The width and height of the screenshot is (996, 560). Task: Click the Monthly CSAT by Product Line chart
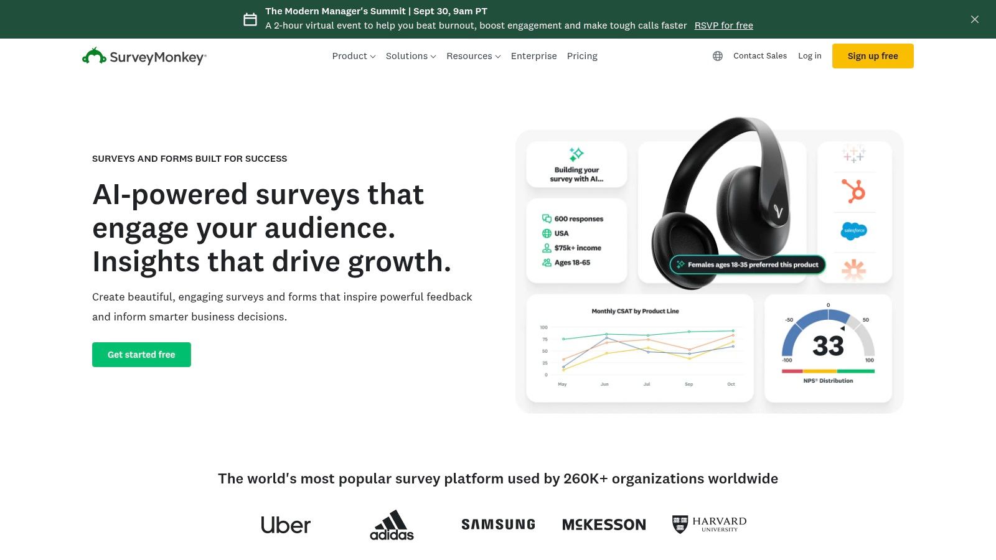coord(640,348)
